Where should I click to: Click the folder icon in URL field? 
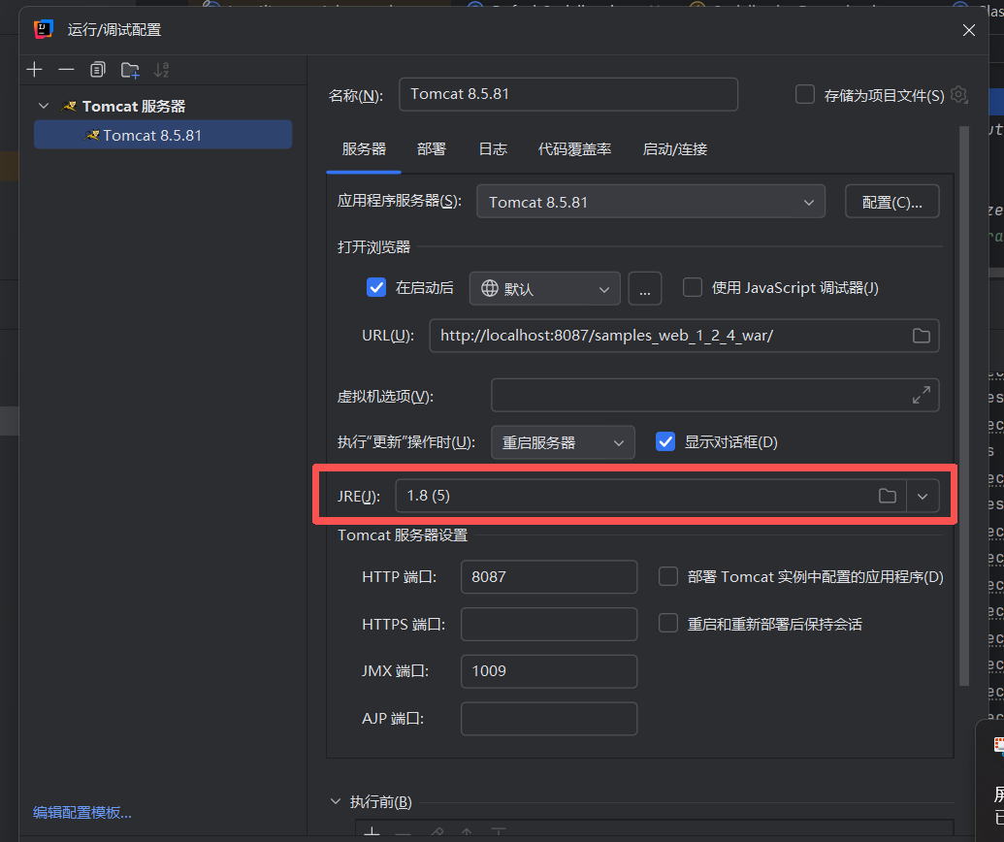921,336
